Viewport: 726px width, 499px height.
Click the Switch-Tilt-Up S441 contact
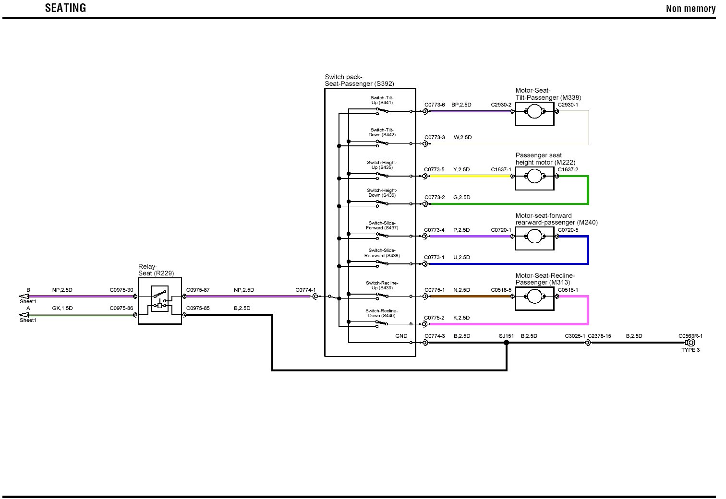382,111
